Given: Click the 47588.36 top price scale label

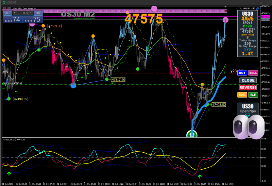Looking at the screenshot, I should (266, 6).
